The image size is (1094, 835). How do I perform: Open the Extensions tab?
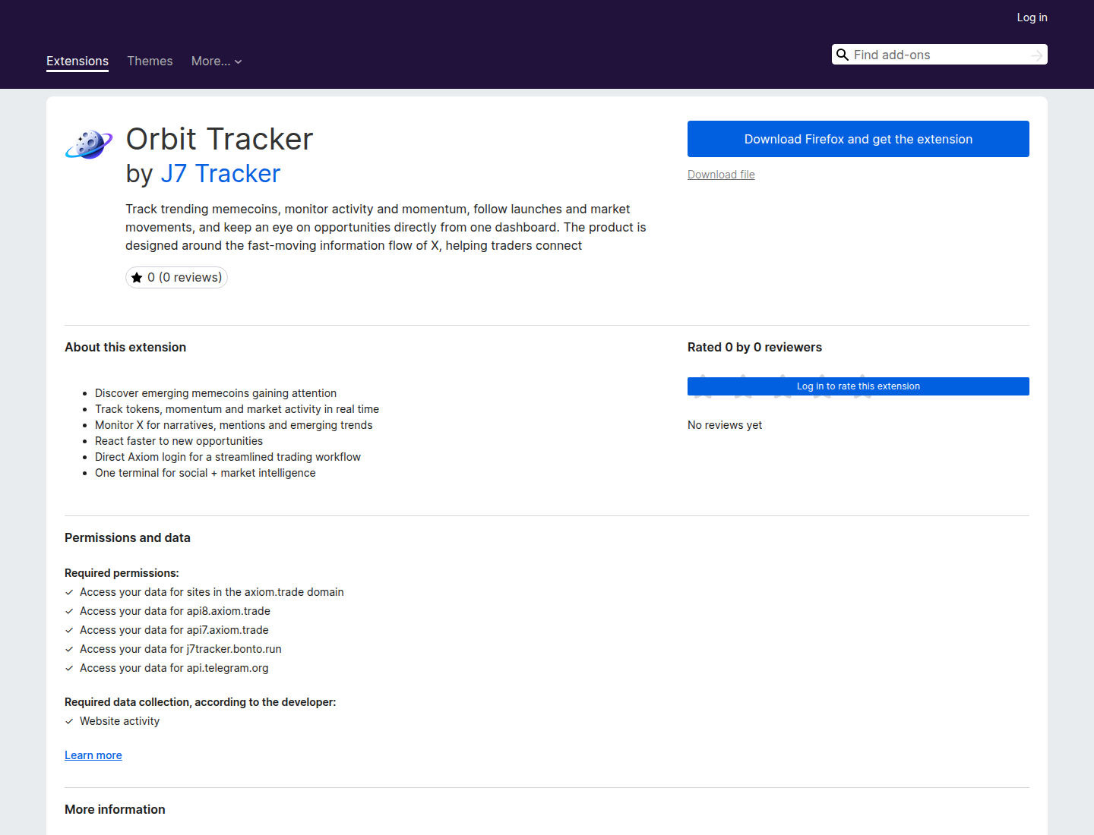(x=77, y=61)
